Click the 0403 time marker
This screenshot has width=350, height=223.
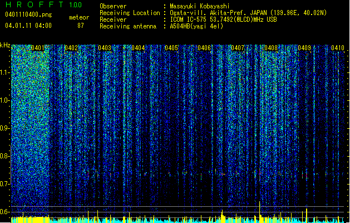pos(105,48)
